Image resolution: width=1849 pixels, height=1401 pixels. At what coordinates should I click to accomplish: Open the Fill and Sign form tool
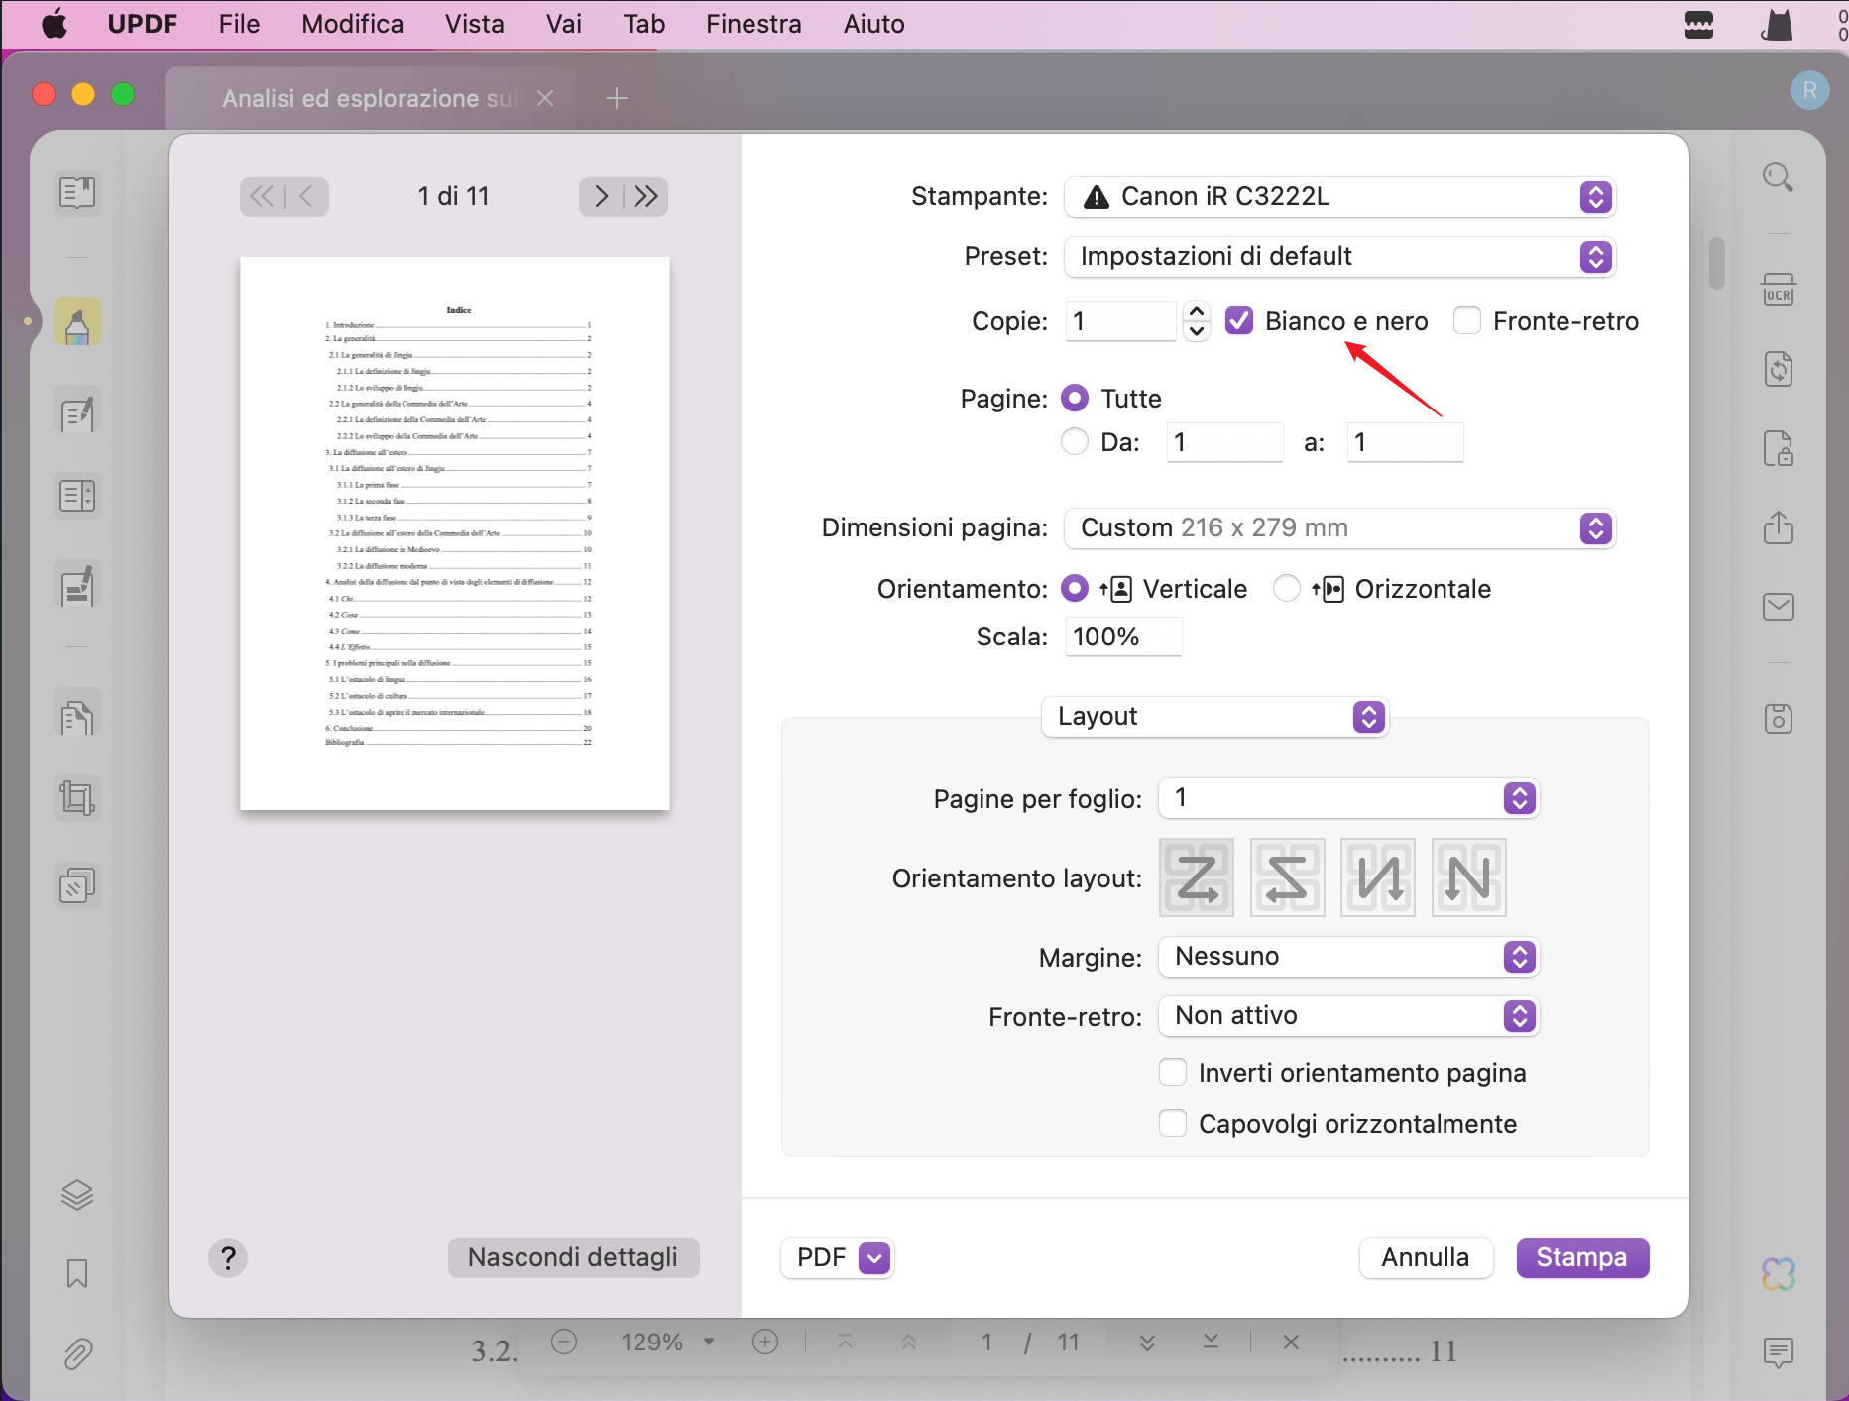77,585
